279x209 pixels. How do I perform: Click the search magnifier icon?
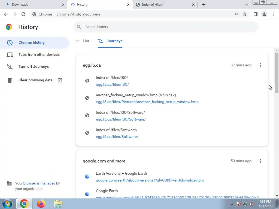(x=79, y=27)
